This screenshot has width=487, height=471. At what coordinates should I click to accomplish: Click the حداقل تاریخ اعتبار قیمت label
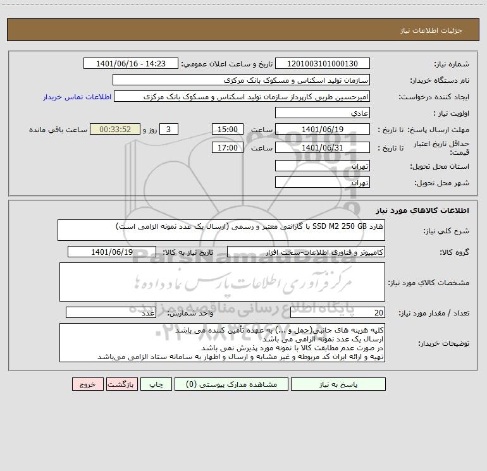tap(441, 148)
